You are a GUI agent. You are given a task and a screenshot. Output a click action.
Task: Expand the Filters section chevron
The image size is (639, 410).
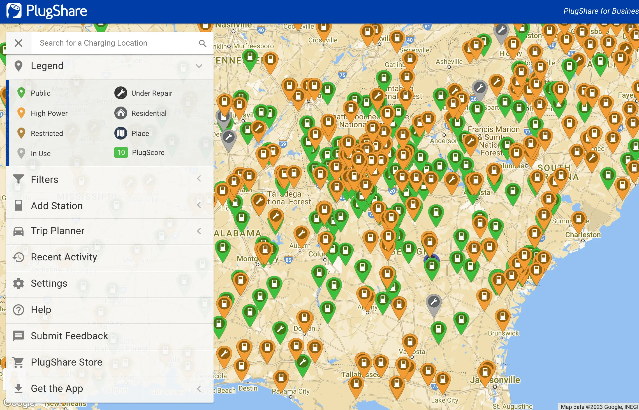(x=199, y=179)
